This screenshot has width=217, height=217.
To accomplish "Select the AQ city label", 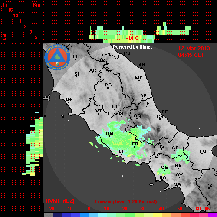I will pyautogui.click(x=137, y=116).
